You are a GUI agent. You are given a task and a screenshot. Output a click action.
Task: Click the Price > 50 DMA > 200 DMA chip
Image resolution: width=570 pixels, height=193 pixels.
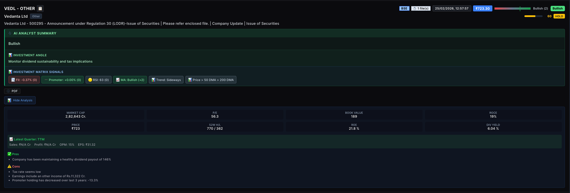pyautogui.click(x=211, y=80)
